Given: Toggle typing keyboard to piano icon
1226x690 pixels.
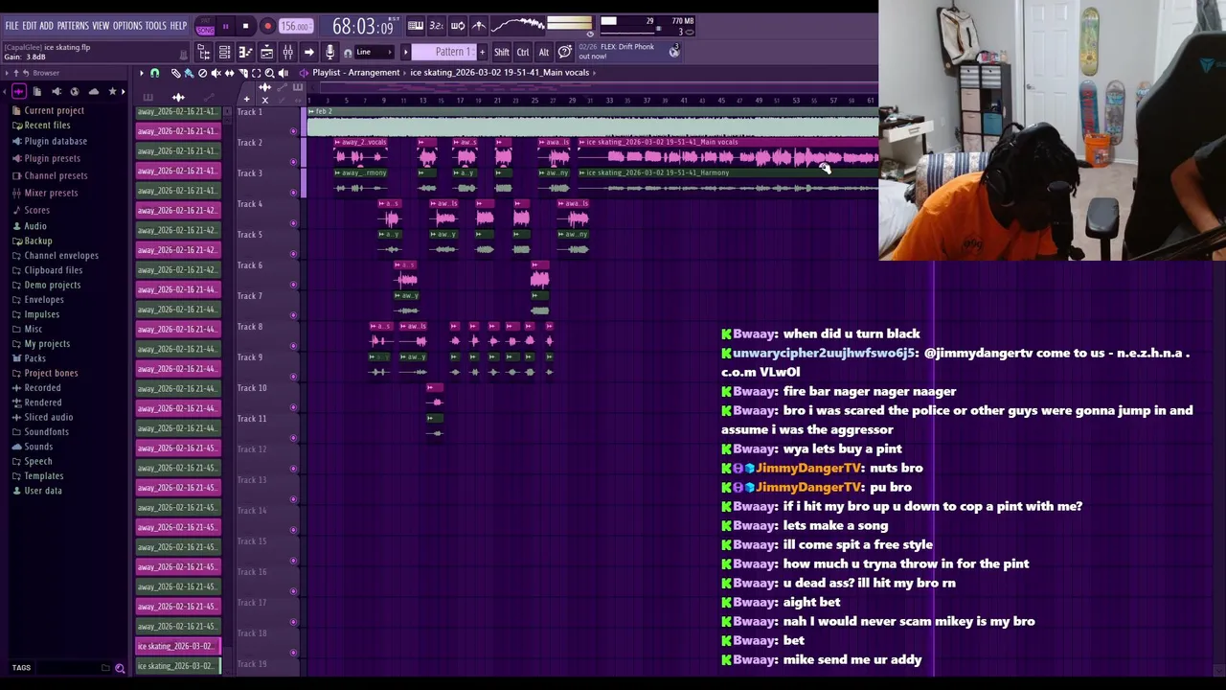Looking at the screenshot, I should 416,26.
